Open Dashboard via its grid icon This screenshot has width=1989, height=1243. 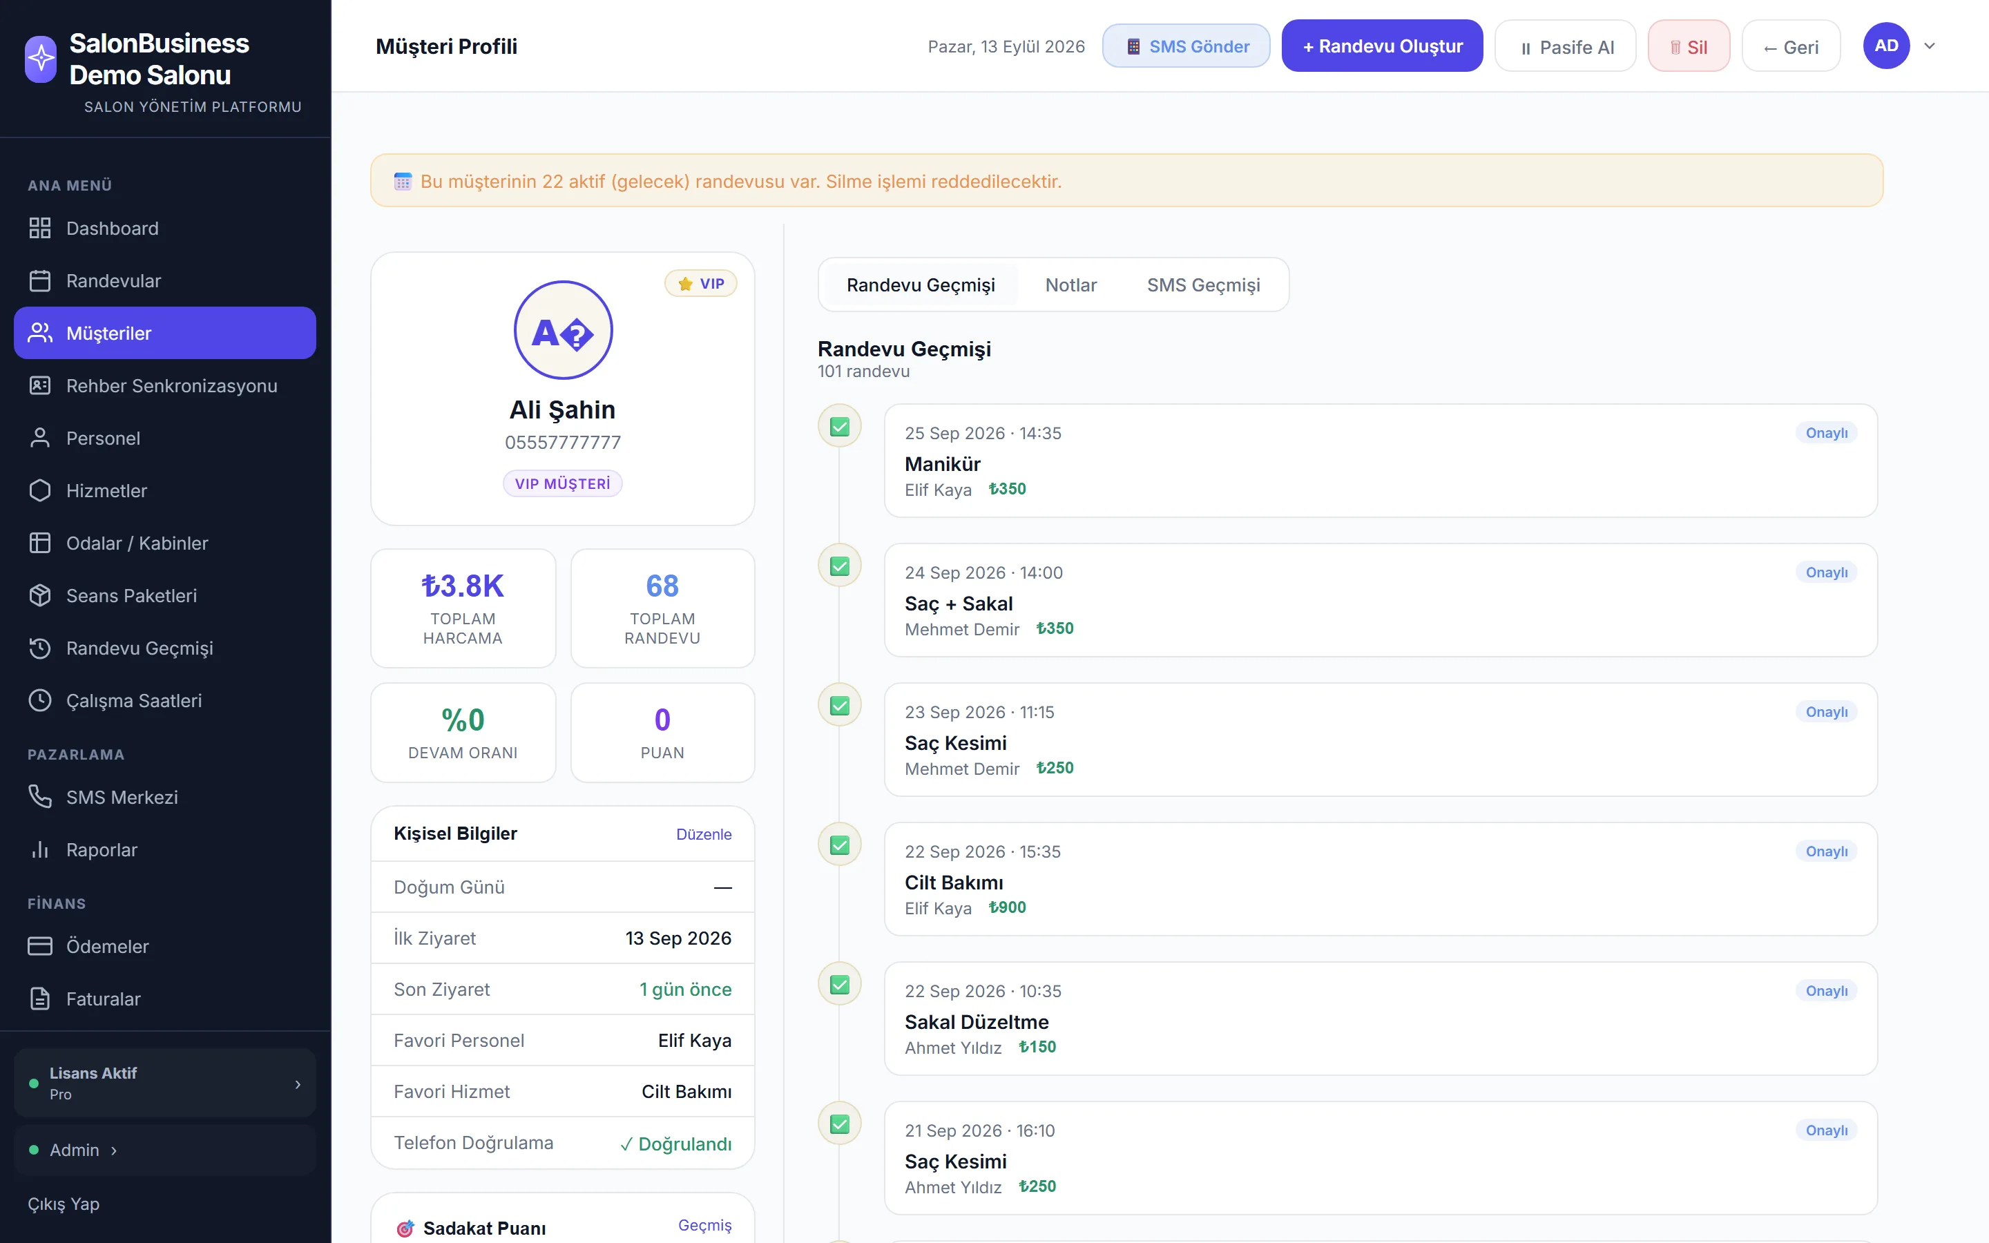(x=39, y=229)
